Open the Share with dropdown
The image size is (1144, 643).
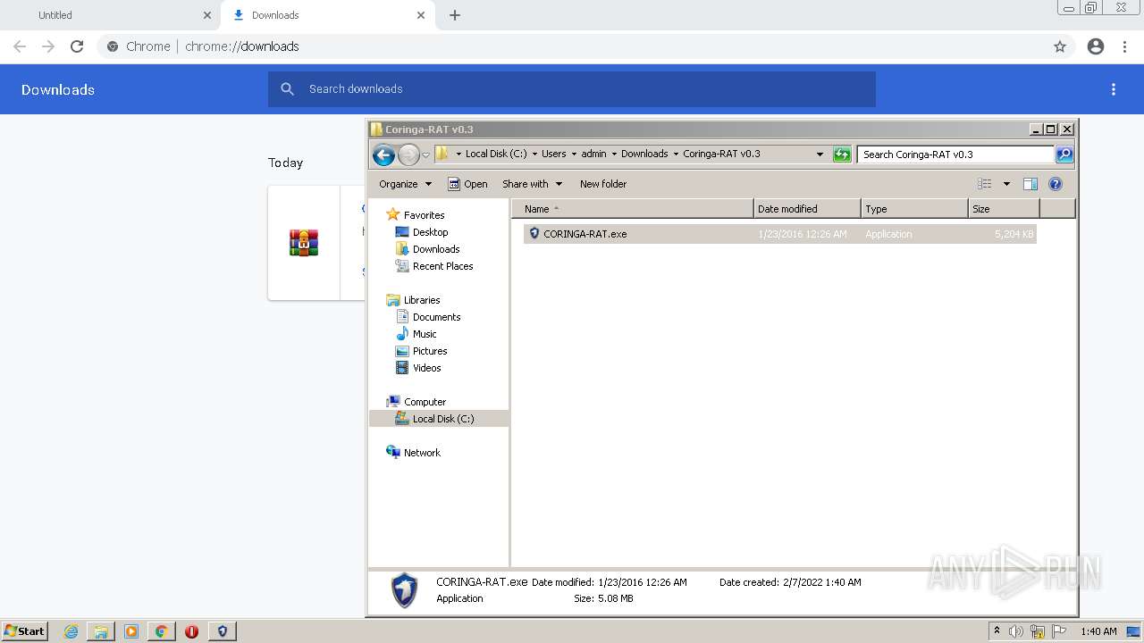(532, 184)
